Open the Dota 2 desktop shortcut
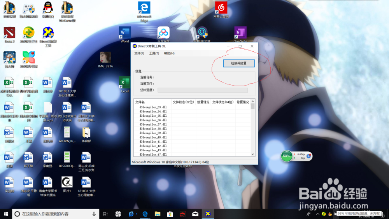The width and height of the screenshot is (389, 219). [9, 35]
